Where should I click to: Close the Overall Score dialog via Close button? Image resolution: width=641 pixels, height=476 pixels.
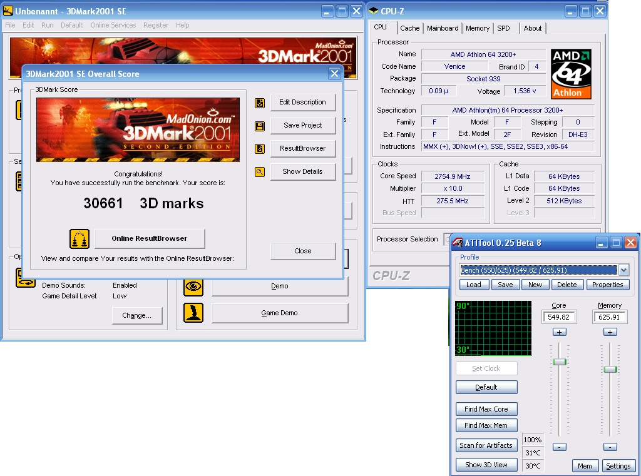[x=302, y=251]
